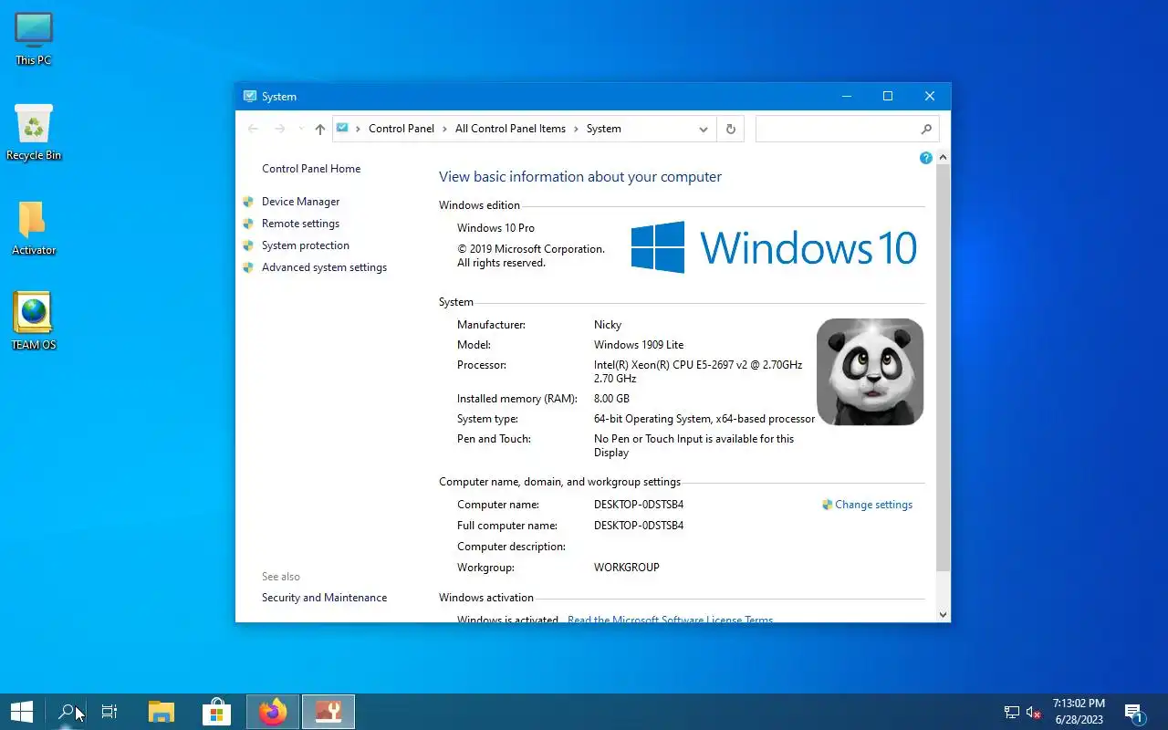
Task: Open the recent locations dropdown arrow
Action: coord(301,129)
